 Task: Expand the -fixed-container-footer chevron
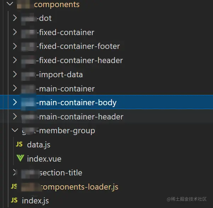tap(15, 46)
